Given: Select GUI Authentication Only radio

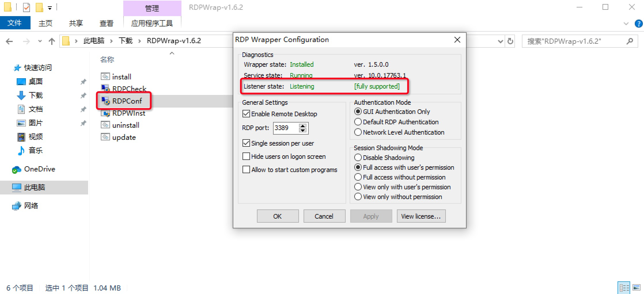Looking at the screenshot, I should tap(358, 111).
